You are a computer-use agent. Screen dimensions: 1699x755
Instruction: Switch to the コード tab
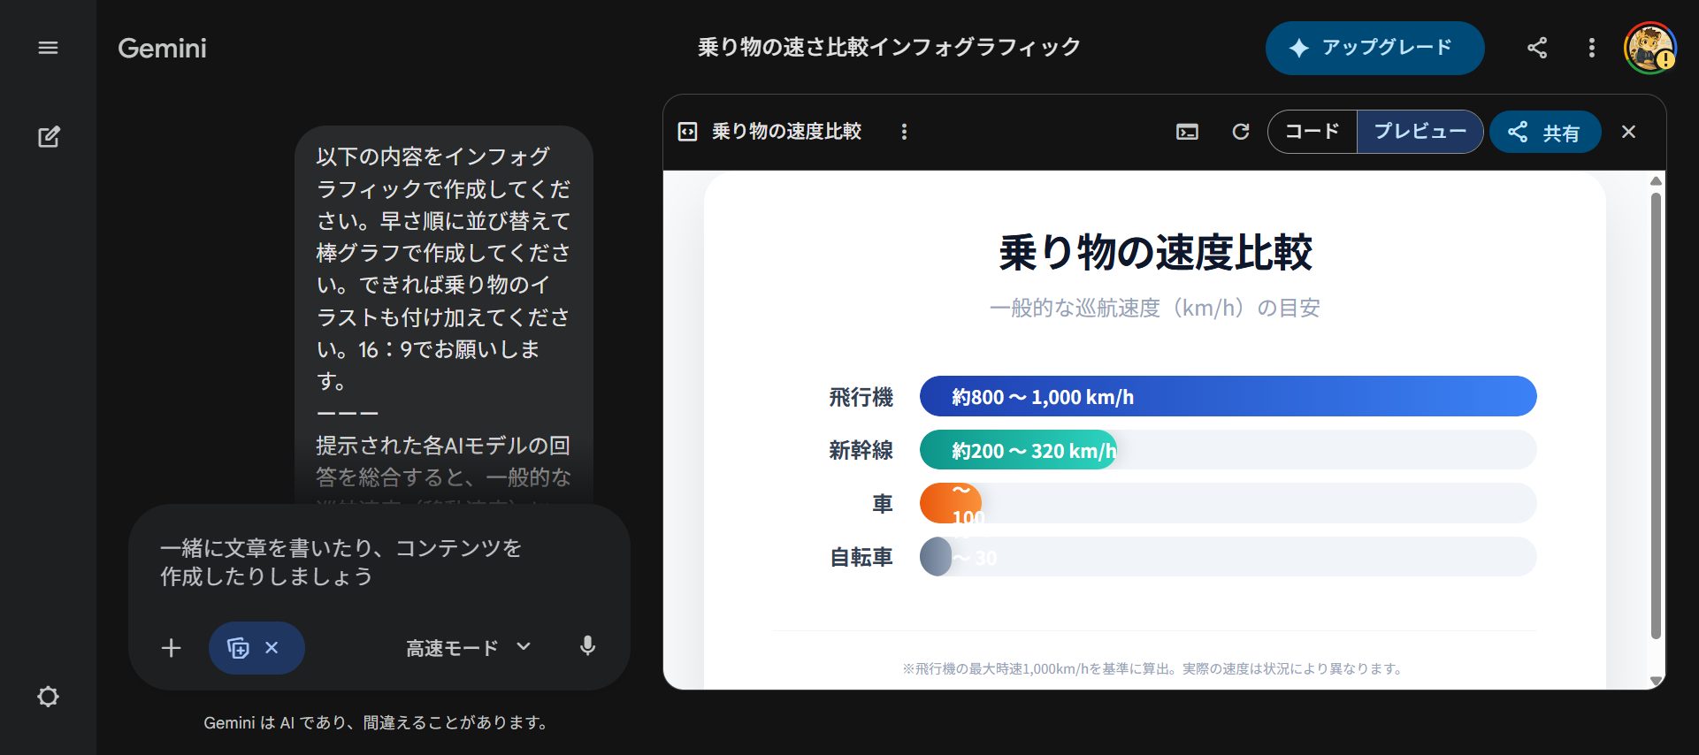coord(1313,132)
